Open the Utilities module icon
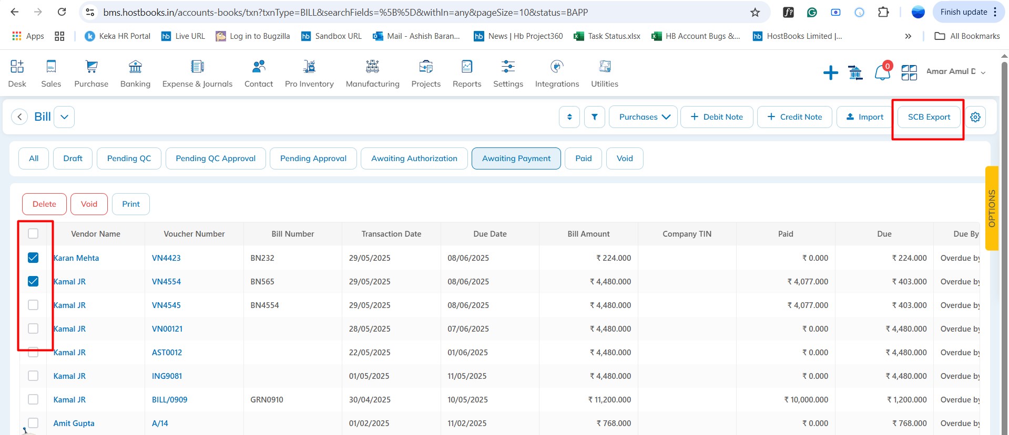This screenshot has height=435, width=1009. coord(605,67)
